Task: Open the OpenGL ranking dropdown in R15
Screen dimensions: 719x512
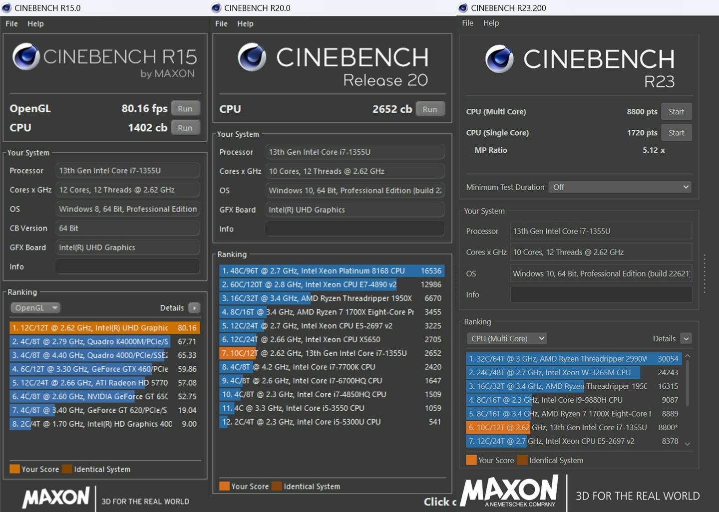Action: tap(35, 308)
